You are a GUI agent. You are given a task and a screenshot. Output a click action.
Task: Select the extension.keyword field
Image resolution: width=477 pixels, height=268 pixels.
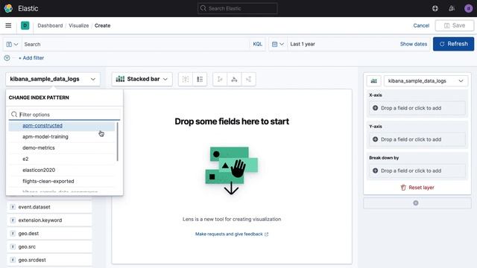[x=49, y=220]
